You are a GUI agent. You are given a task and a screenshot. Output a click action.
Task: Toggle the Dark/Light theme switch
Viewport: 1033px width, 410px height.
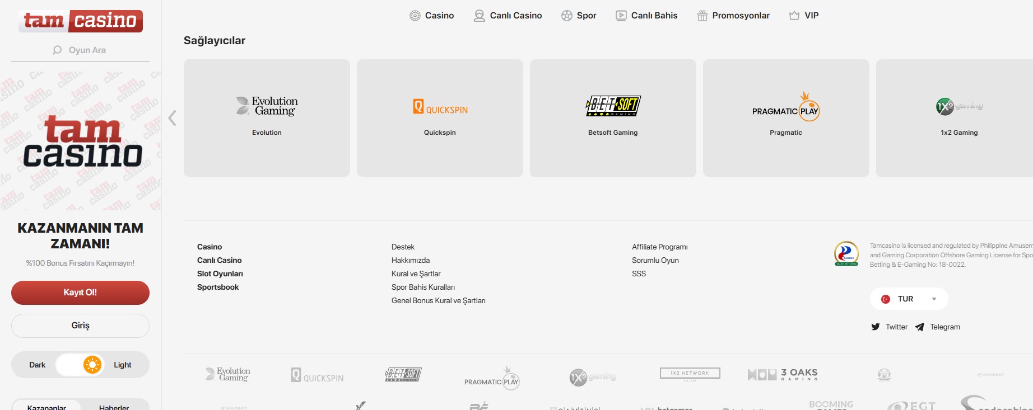pyautogui.click(x=80, y=365)
